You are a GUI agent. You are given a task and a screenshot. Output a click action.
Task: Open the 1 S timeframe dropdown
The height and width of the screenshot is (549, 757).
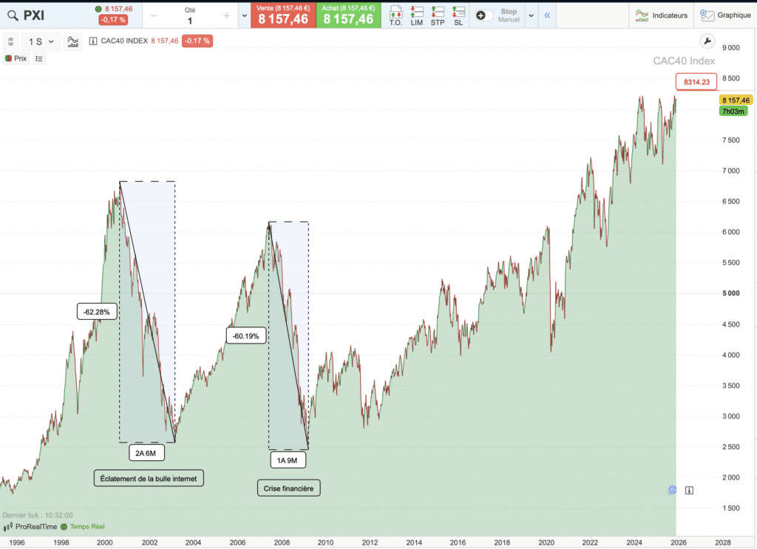(x=41, y=41)
